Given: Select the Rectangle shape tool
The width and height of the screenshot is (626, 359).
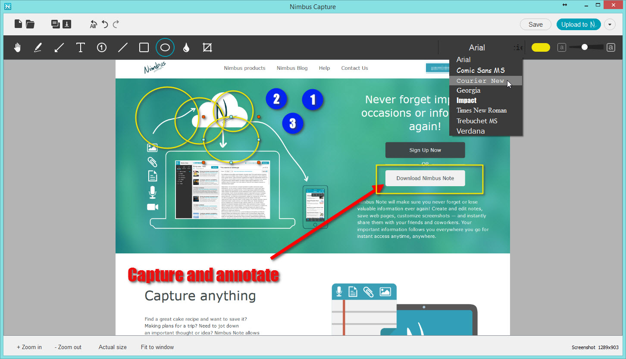Looking at the screenshot, I should 144,47.
